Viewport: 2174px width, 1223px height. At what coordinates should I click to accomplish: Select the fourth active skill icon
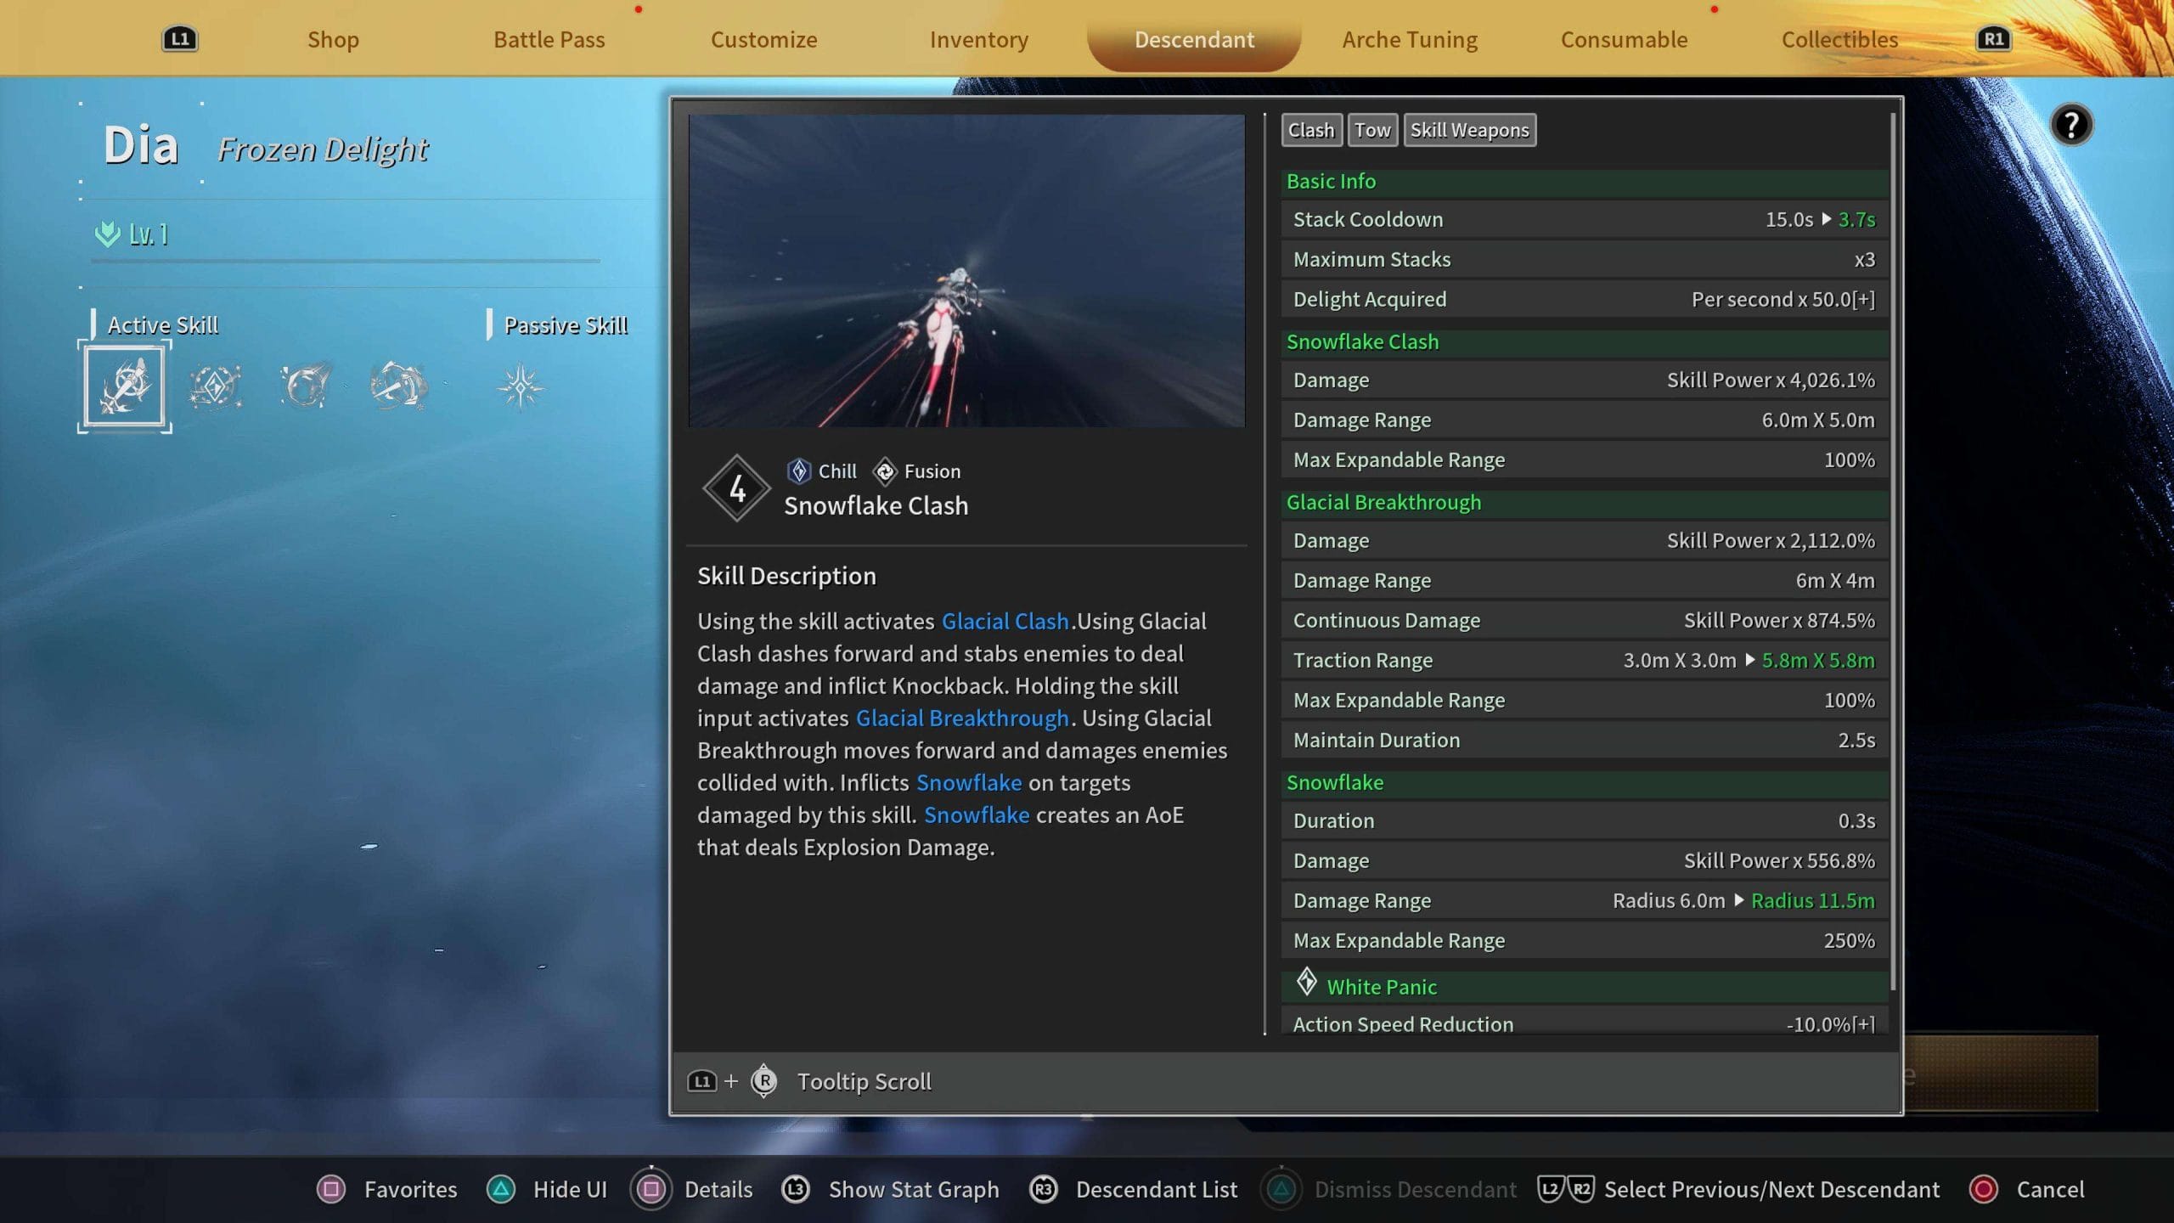pos(398,387)
